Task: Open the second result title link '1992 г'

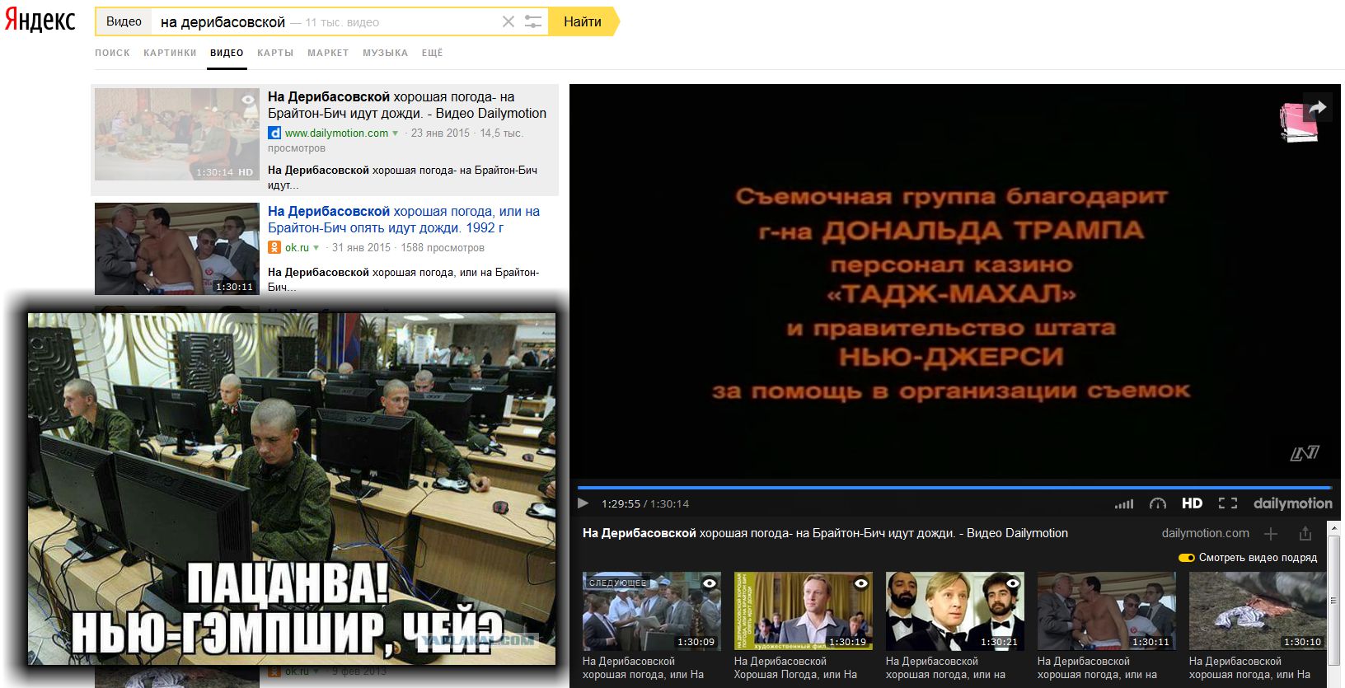Action: 404,220
